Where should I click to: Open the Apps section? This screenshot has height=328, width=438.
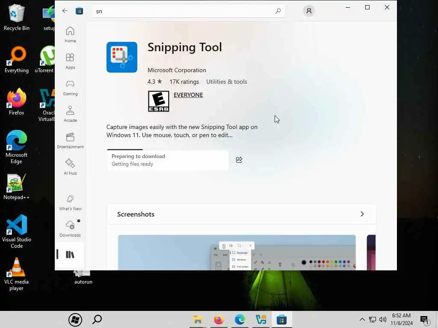coord(70,61)
